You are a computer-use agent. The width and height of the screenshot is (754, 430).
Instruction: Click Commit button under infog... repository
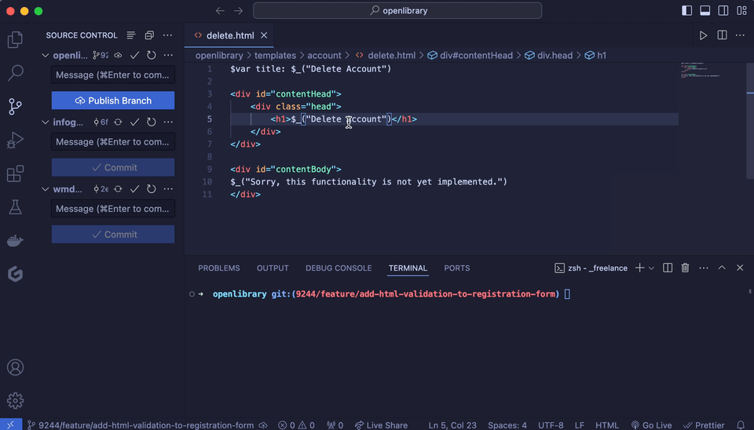click(113, 167)
